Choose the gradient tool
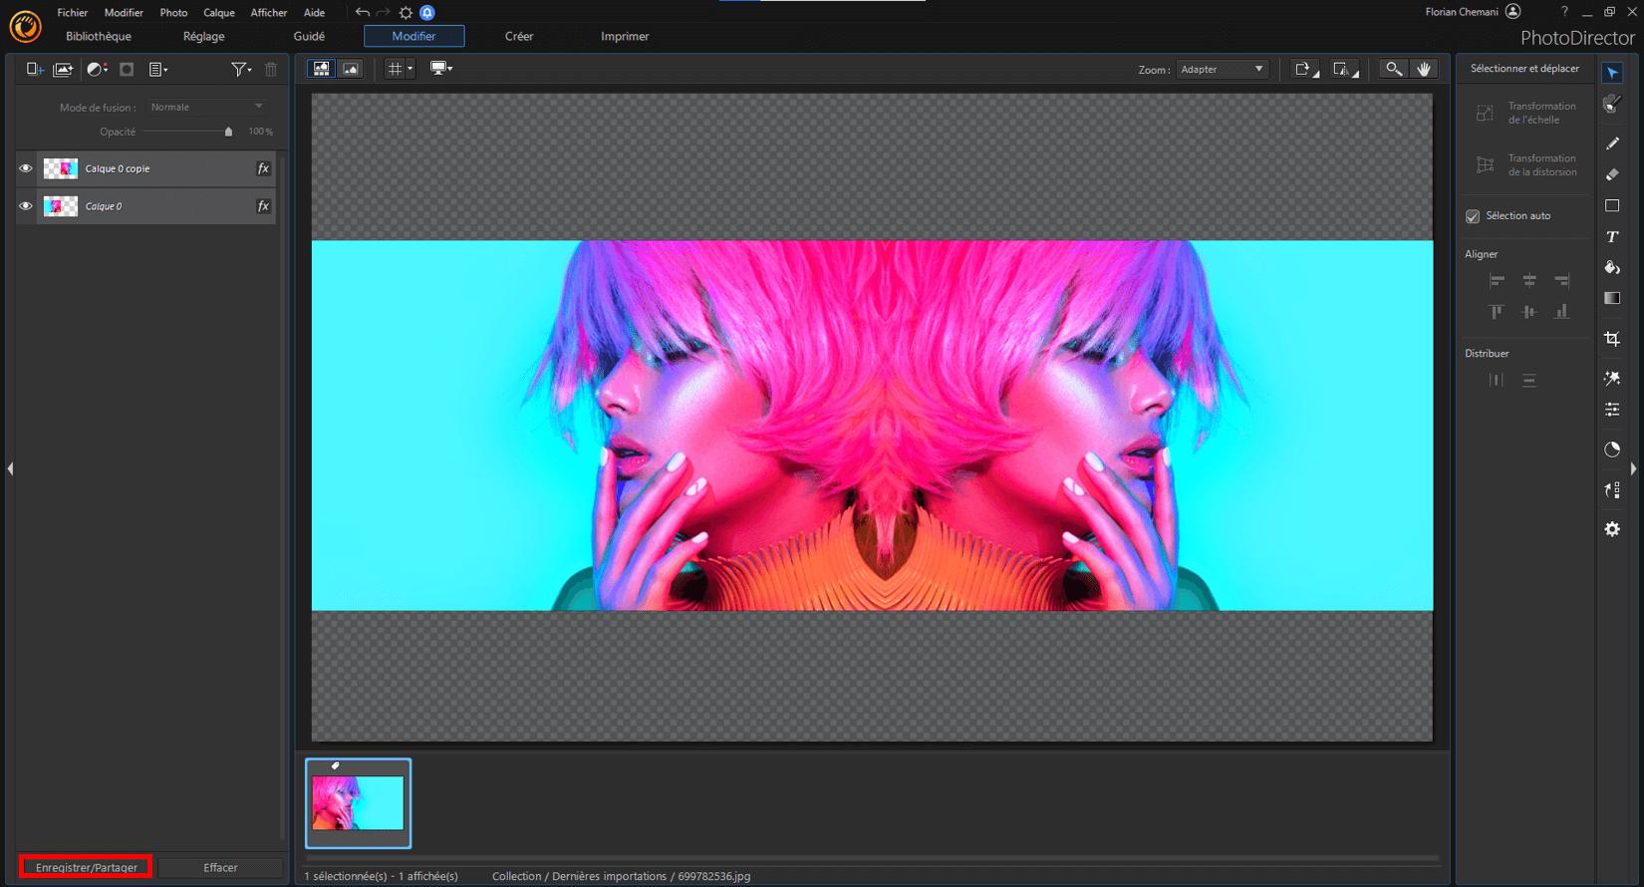Image resolution: width=1644 pixels, height=887 pixels. [1612, 298]
